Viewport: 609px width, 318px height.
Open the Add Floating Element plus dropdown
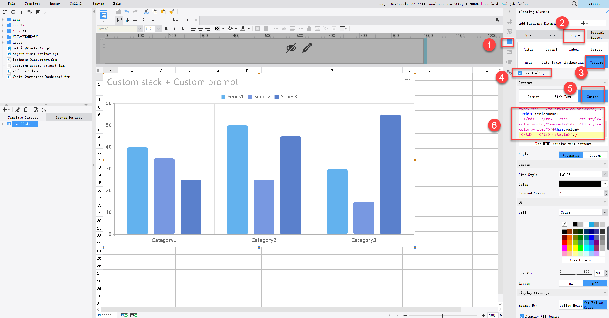click(x=584, y=23)
